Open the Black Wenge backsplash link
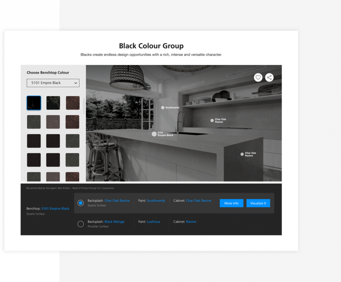This screenshot has width=341, height=282. (x=114, y=222)
